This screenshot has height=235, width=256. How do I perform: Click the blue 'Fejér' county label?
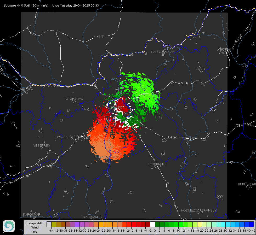pos(59,114)
